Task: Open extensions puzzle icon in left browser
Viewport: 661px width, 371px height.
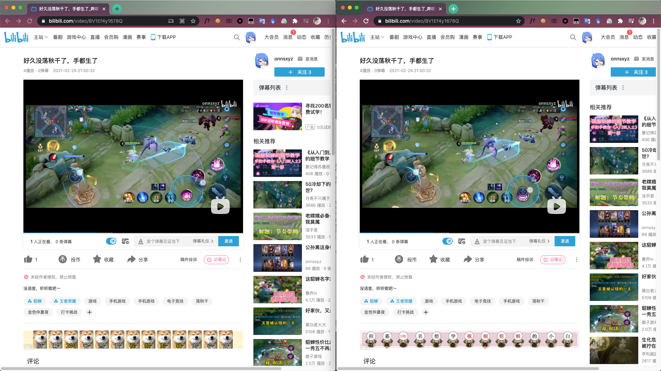Action: coord(295,21)
